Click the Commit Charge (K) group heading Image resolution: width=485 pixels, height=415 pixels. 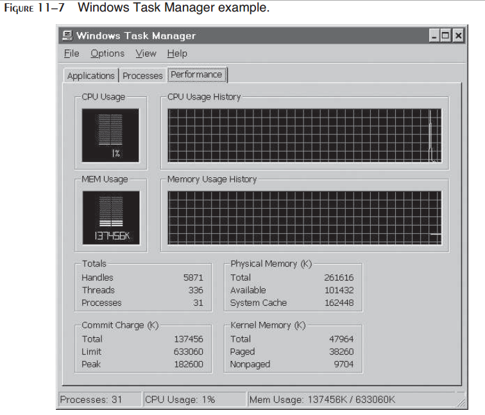[120, 325]
